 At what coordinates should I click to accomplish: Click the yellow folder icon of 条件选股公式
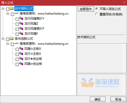(12, 38)
